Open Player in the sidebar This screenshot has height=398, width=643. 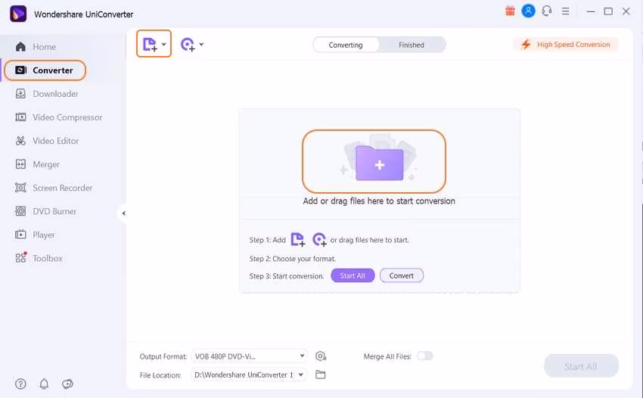43,235
